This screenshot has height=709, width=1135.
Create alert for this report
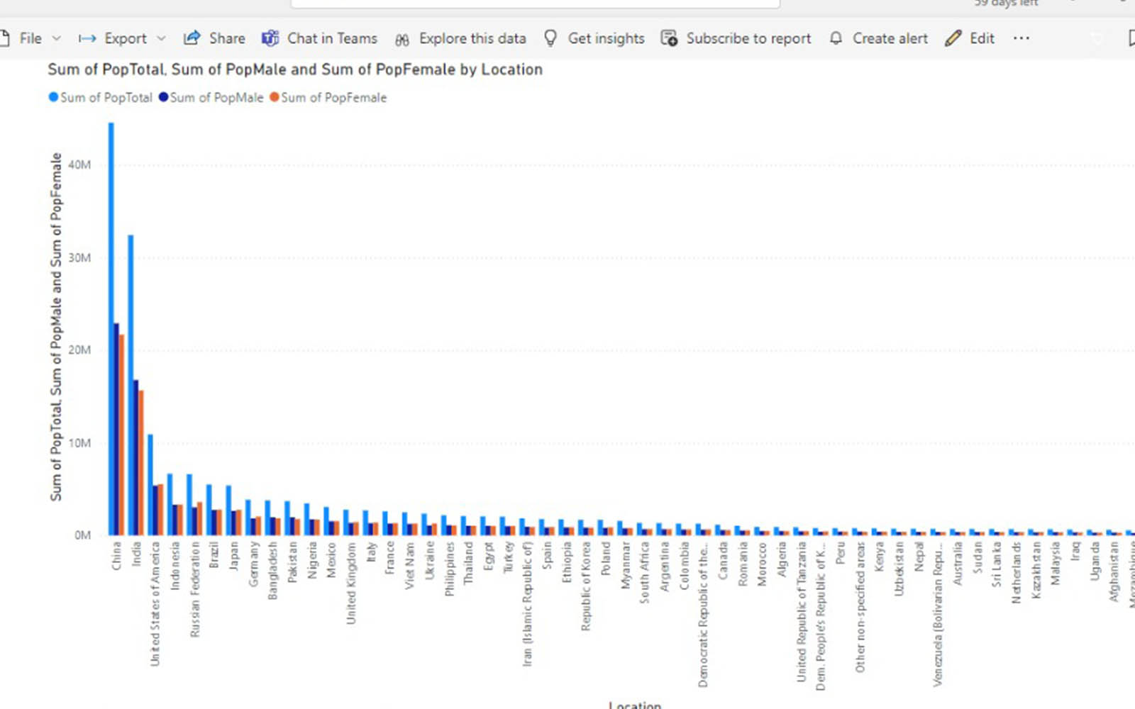point(890,38)
